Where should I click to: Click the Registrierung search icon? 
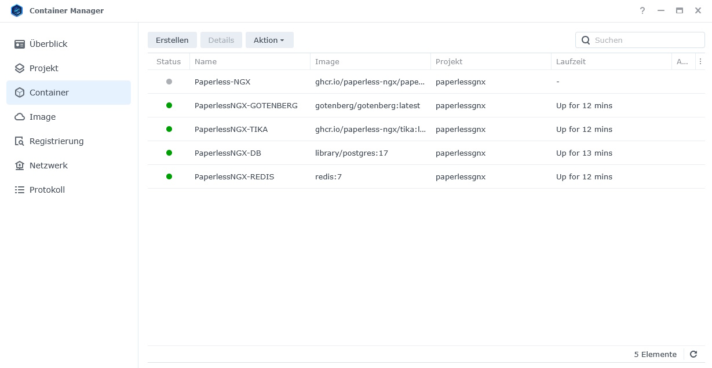[x=20, y=141]
